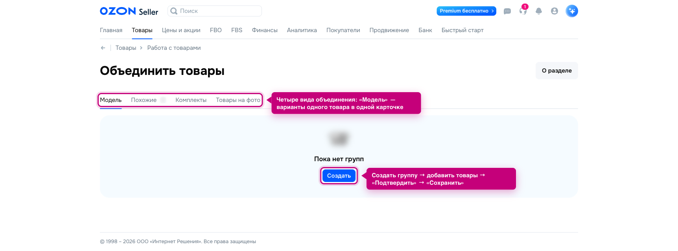Viewport: 678px width, 251px height.
Task: Open support headset icon with badge
Action: click(523, 11)
